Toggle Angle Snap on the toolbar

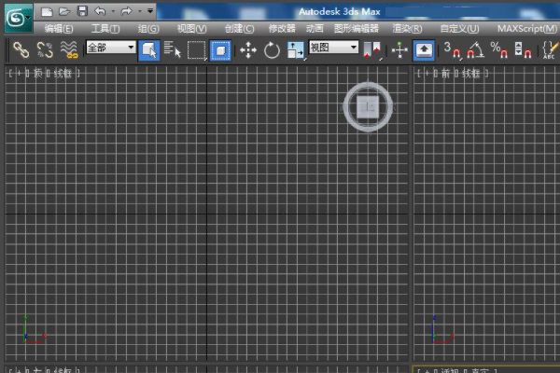(474, 49)
